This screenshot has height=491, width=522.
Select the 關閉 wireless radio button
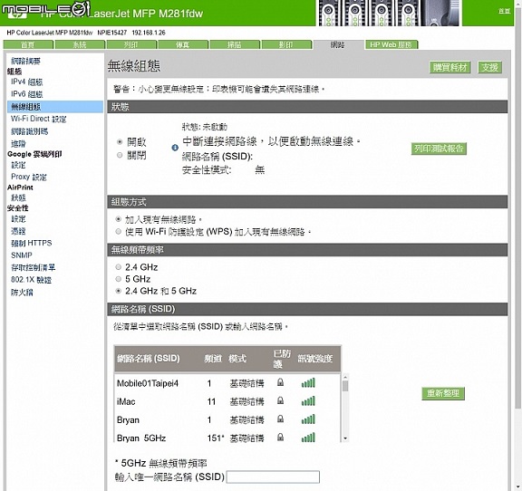click(120, 155)
